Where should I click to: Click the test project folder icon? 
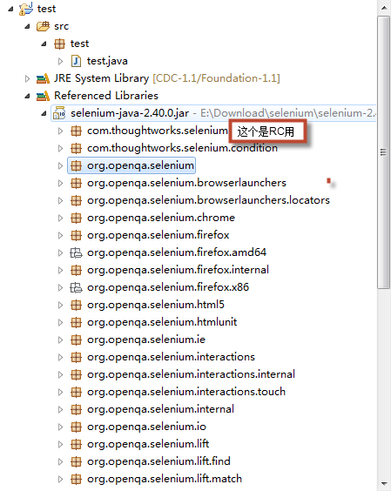coord(26,9)
